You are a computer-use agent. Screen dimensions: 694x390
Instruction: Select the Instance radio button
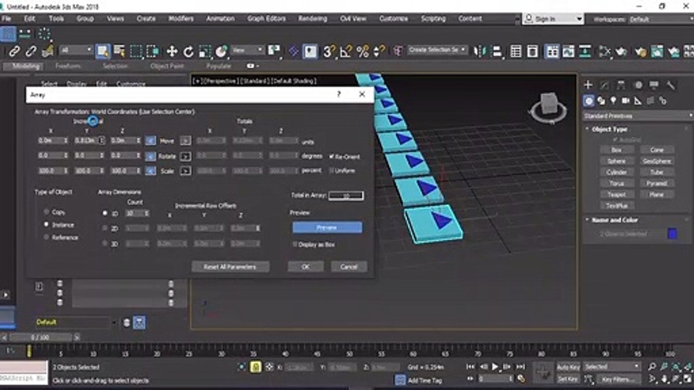[x=47, y=224]
